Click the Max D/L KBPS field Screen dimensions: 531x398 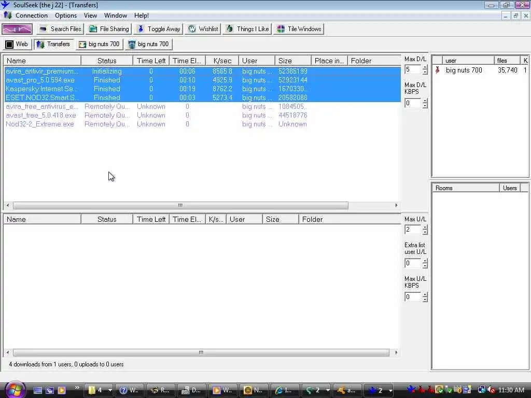coord(413,103)
